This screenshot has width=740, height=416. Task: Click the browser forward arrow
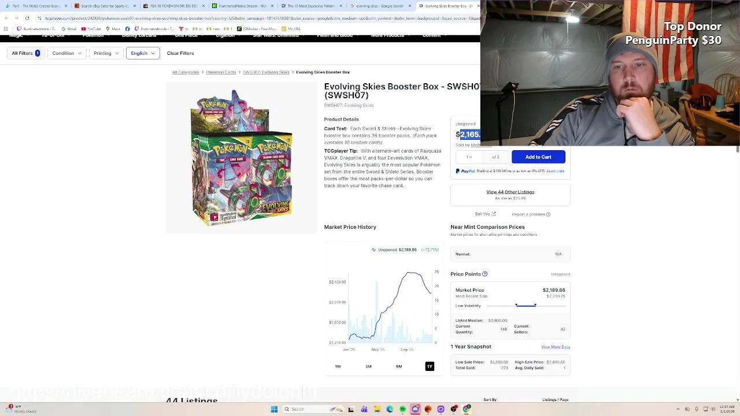click(17, 18)
